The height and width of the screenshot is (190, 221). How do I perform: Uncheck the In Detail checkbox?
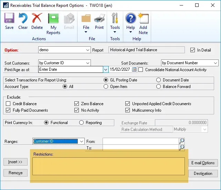(193, 50)
